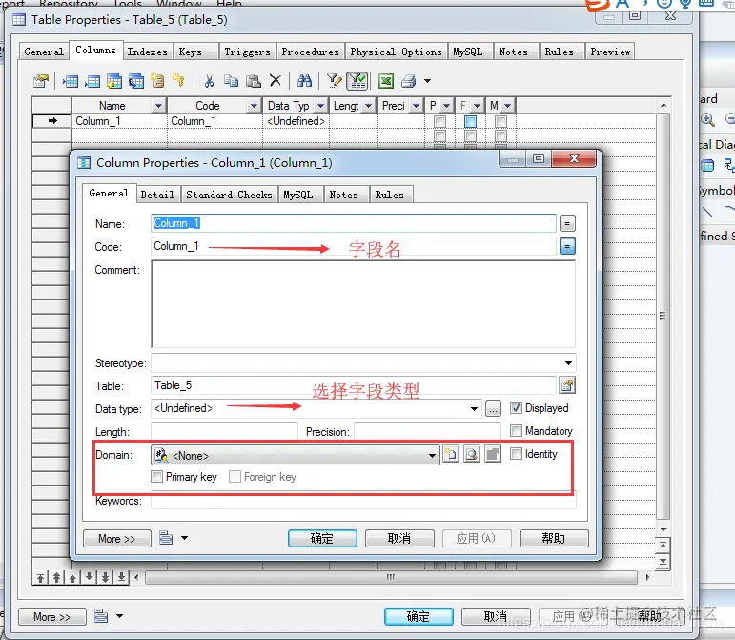Screen dimensions: 735x640
Task: Click the Select domain icon next to Domain
Action: pyautogui.click(x=472, y=454)
